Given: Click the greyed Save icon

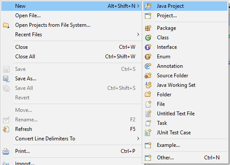Looking at the screenshot, I should [6, 69].
